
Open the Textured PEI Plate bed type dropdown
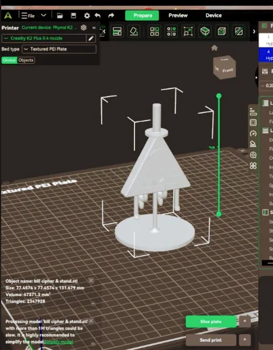59,49
